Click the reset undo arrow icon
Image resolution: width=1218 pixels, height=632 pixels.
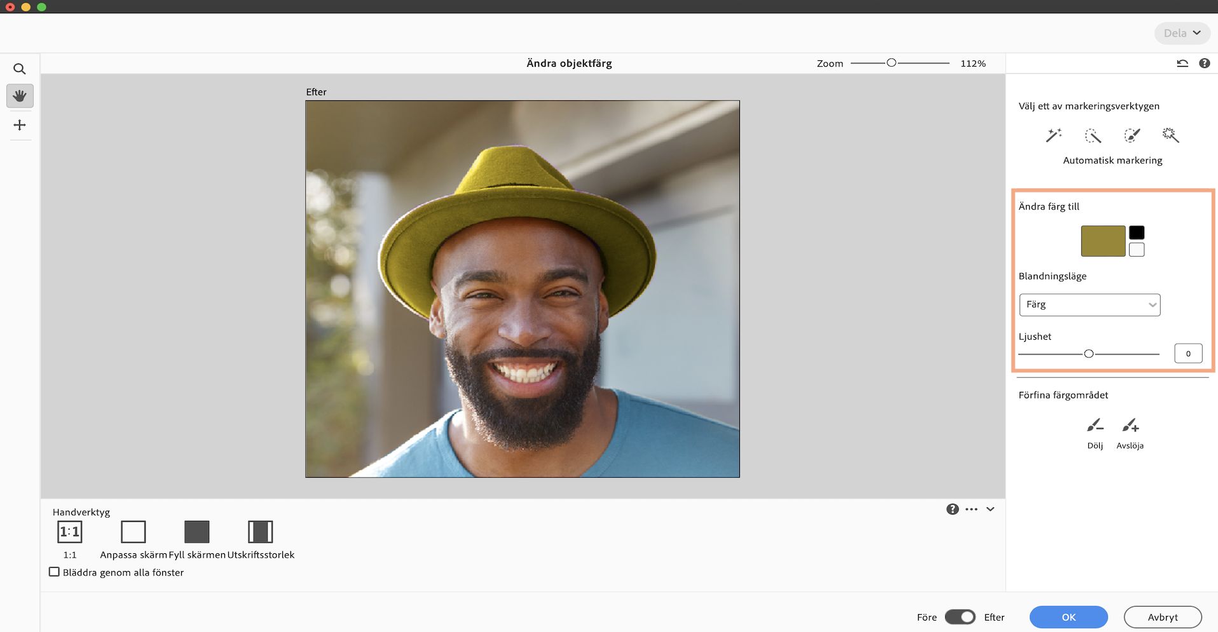tap(1182, 64)
